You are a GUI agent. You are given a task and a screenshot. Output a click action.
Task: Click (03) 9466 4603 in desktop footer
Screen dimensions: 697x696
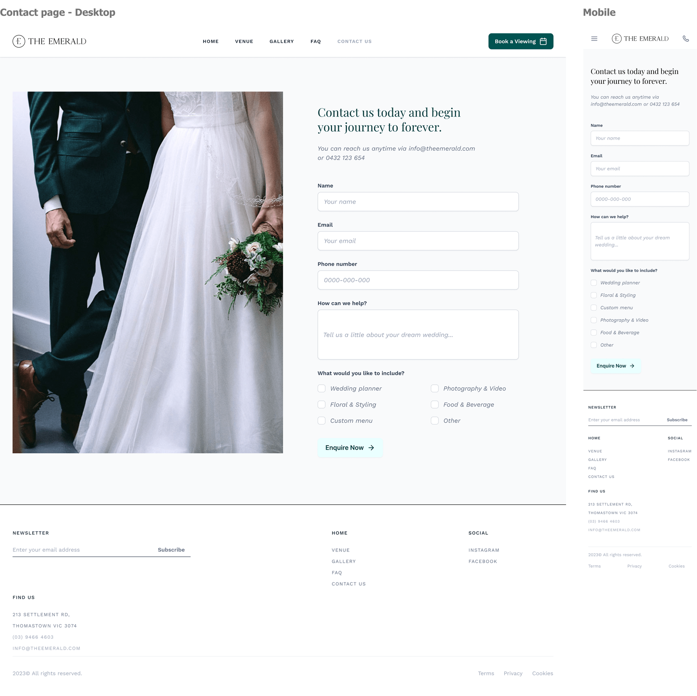[33, 637]
